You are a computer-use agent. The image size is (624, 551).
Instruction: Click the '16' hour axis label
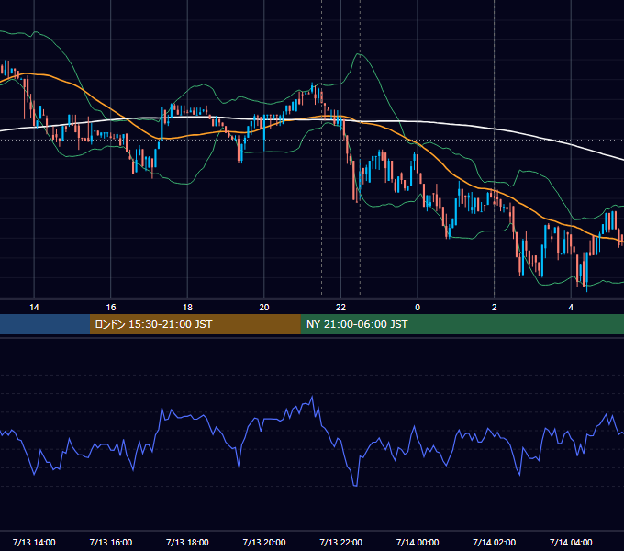click(x=111, y=308)
